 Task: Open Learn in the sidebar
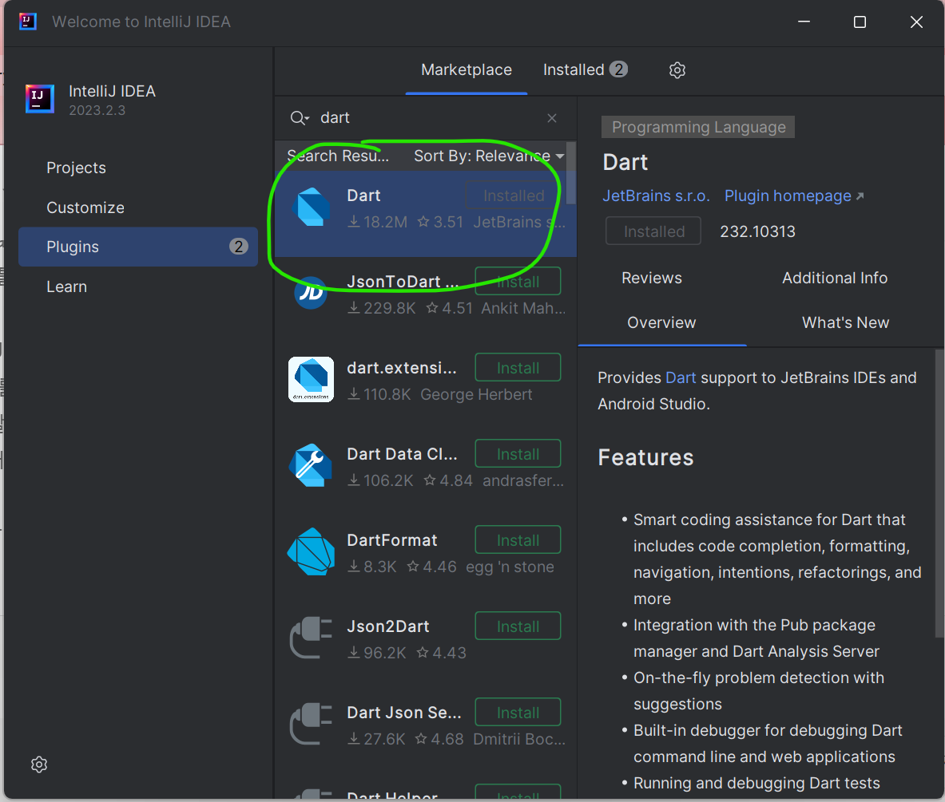pyautogui.click(x=138, y=286)
